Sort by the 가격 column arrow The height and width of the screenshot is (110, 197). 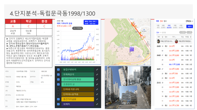point(174,37)
